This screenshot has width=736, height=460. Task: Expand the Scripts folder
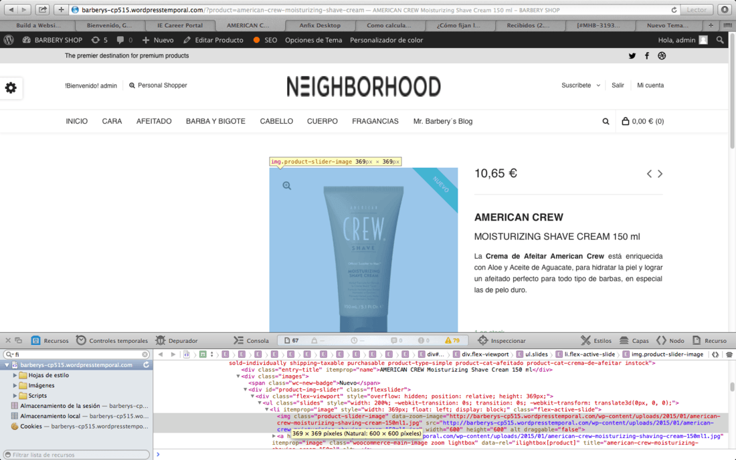(15, 396)
